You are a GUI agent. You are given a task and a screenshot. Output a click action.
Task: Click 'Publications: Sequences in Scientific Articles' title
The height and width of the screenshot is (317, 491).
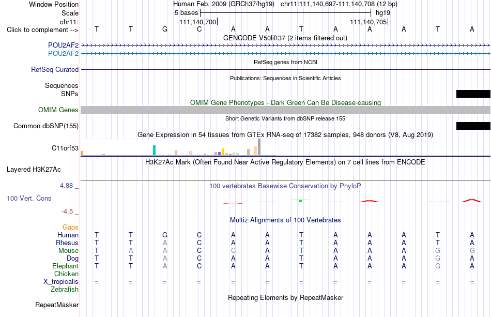coord(285,78)
